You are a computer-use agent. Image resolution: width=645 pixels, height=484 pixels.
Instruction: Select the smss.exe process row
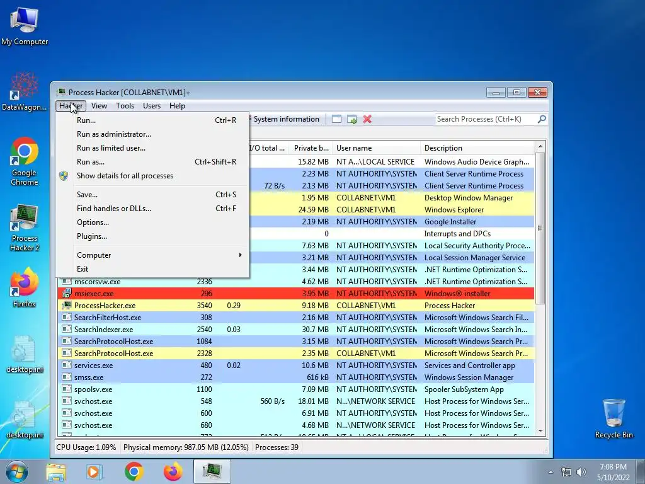pyautogui.click(x=296, y=377)
